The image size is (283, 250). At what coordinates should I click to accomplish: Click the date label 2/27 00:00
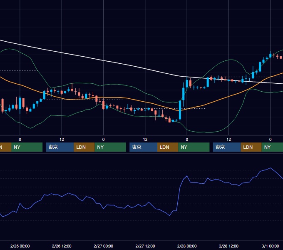tap(103, 246)
